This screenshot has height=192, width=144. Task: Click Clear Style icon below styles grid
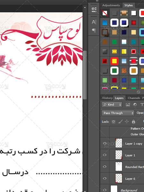(x=138, y=92)
